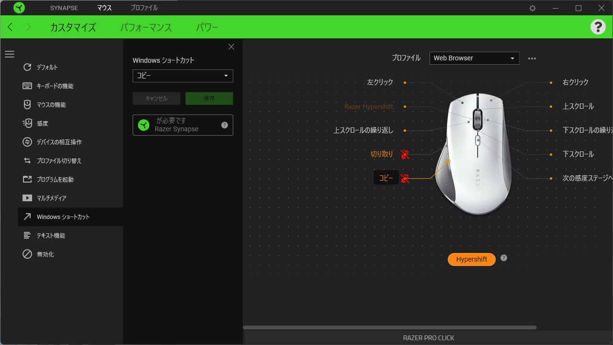Click the Synapse icon in requirement box

144,125
